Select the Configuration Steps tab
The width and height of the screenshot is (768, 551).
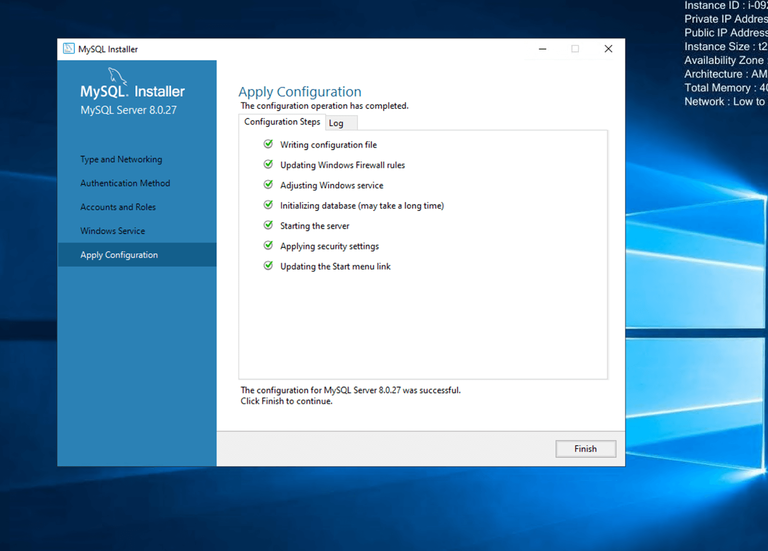(x=282, y=122)
